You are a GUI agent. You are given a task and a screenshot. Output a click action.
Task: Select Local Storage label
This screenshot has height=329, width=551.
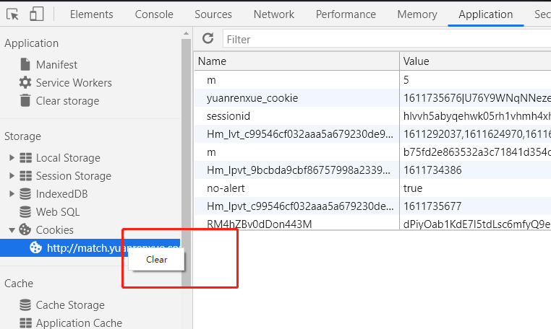coord(68,158)
